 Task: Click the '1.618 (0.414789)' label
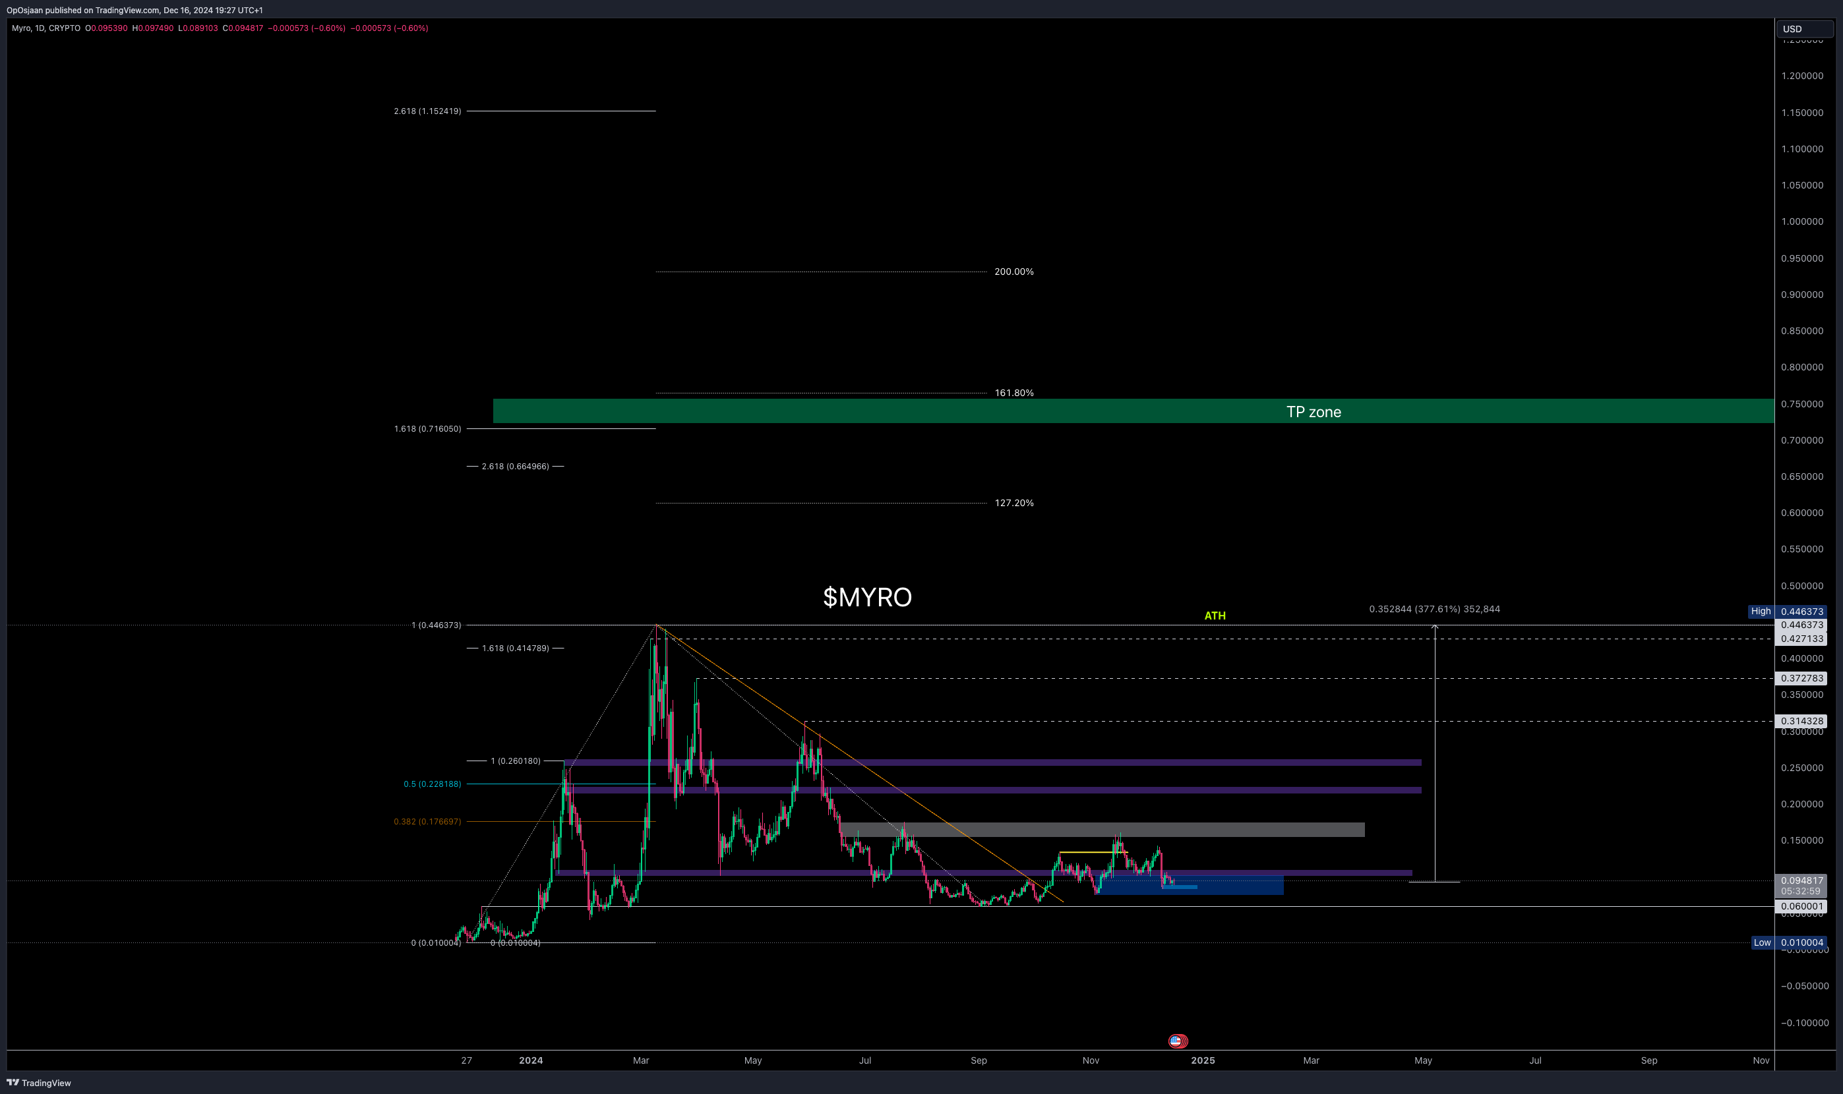point(515,648)
